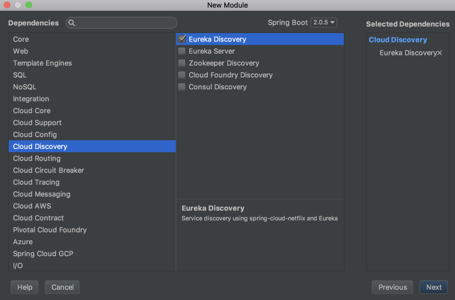Select the Web category
Screen dimensions: 455x300
click(92, 51)
